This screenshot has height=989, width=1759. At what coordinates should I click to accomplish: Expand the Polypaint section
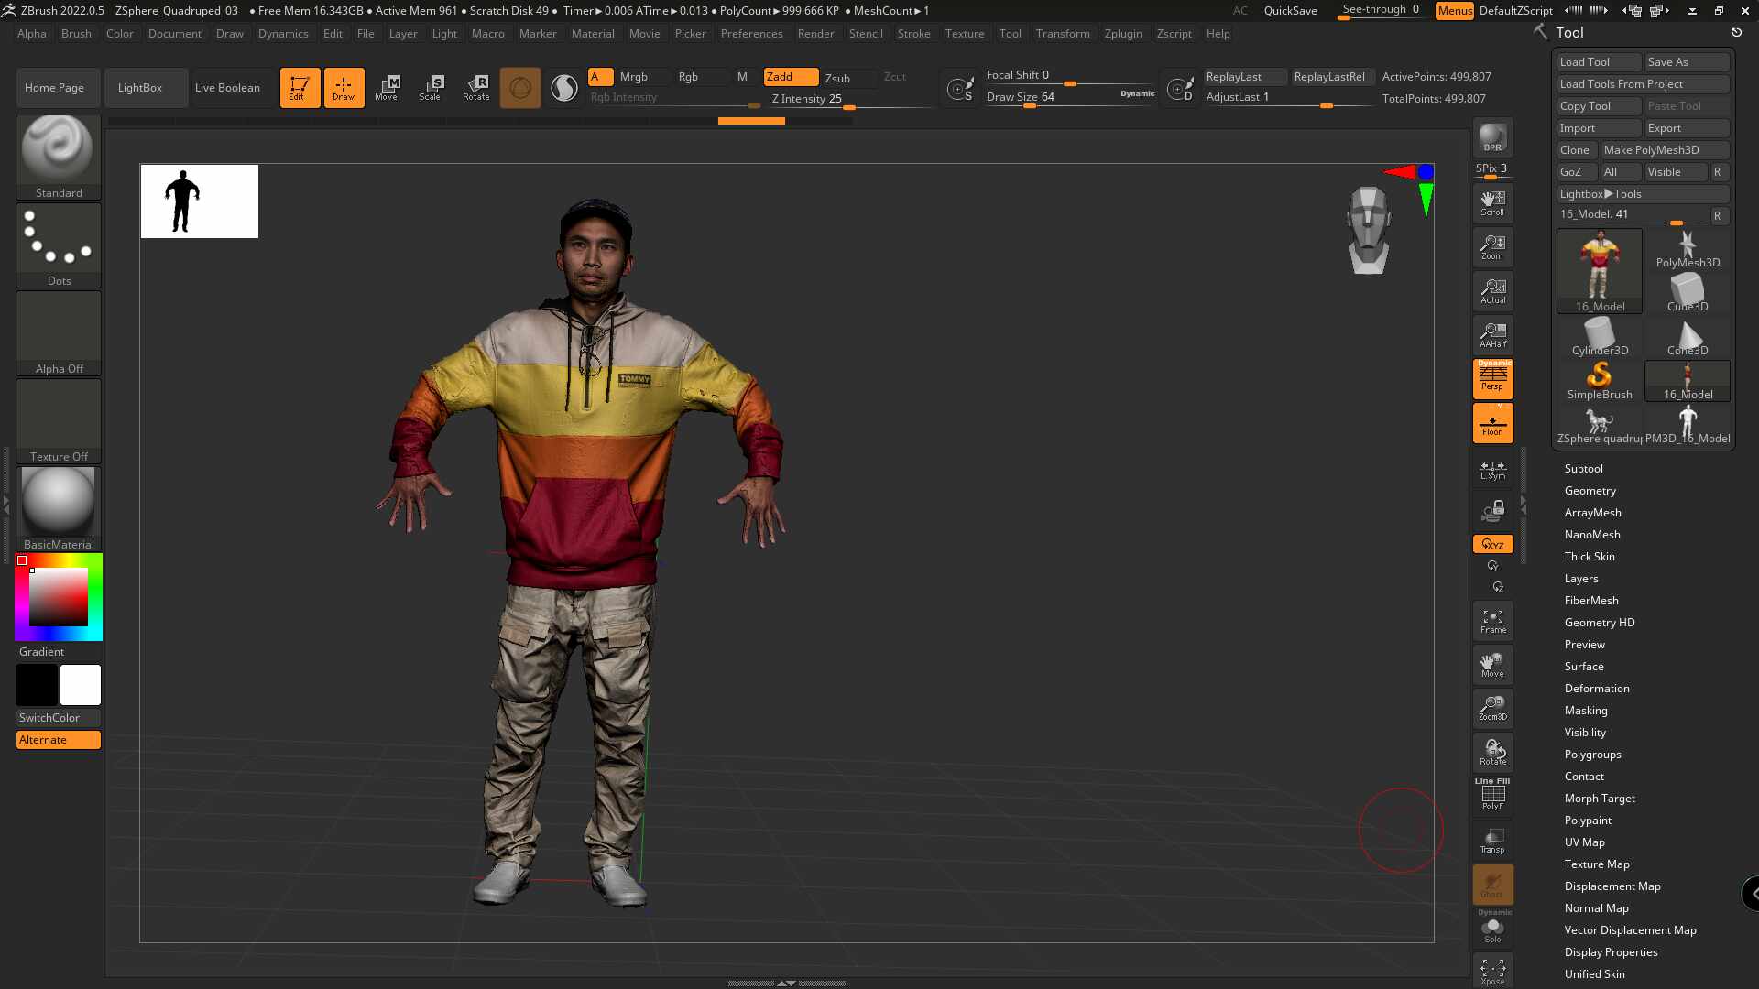[x=1587, y=821]
